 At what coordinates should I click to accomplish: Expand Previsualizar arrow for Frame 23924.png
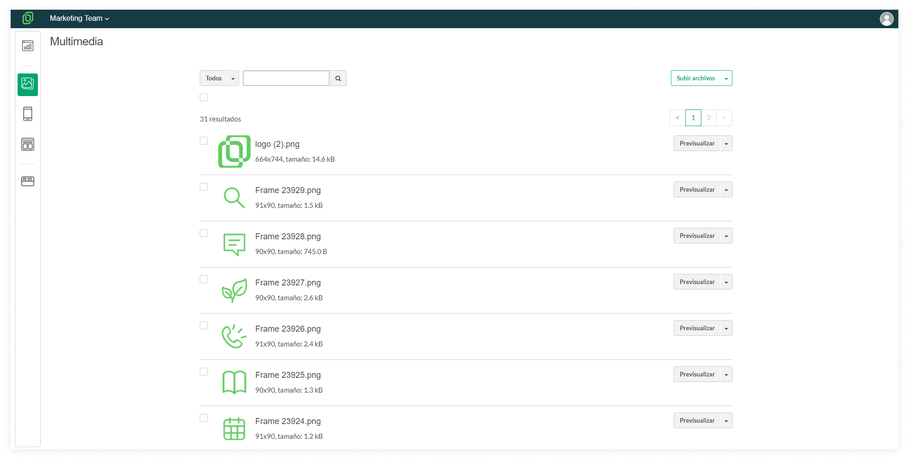click(x=726, y=420)
